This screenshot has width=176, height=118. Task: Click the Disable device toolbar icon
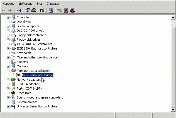(72, 11)
